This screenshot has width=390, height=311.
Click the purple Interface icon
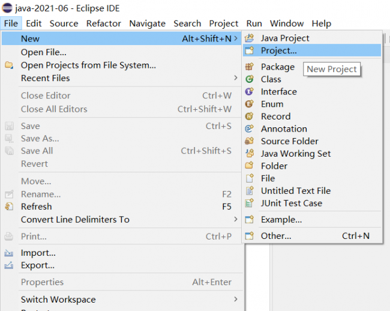249,91
